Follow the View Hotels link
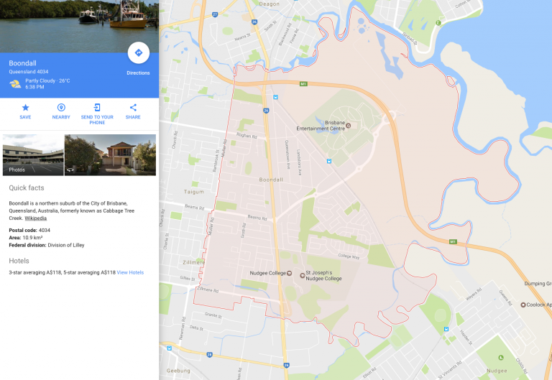552x380 pixels. tap(130, 272)
